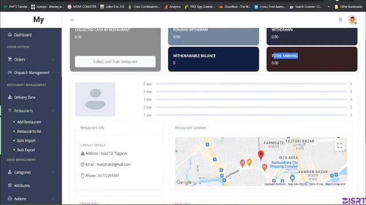Click the Addons circle icon
The height and width of the screenshot is (205, 366).
10,199
